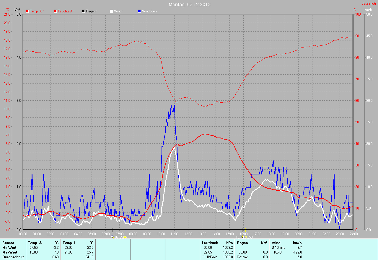Toggle the Feuchte A. legend square
This screenshot has width=378, height=260.
pyautogui.click(x=55, y=11)
